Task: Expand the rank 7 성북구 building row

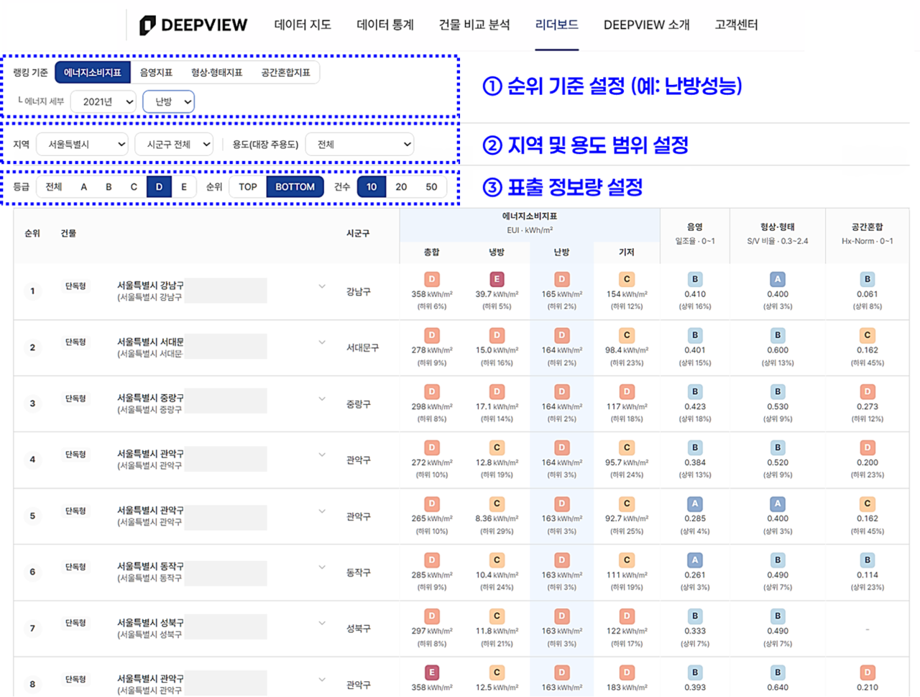Action: pyautogui.click(x=322, y=623)
